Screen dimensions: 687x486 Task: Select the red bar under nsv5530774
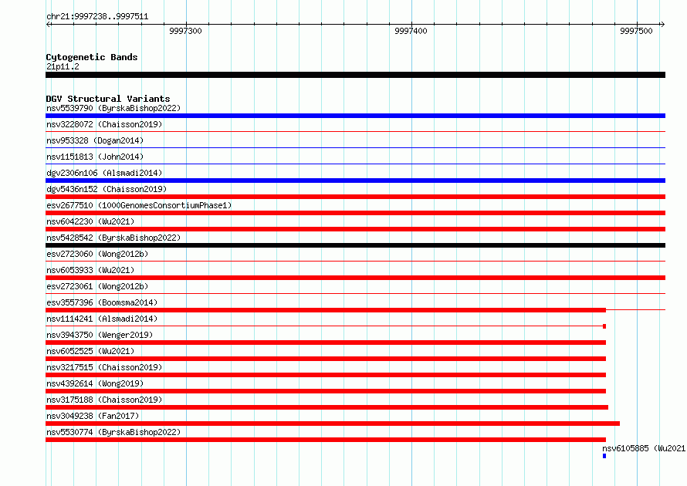[x=326, y=440]
